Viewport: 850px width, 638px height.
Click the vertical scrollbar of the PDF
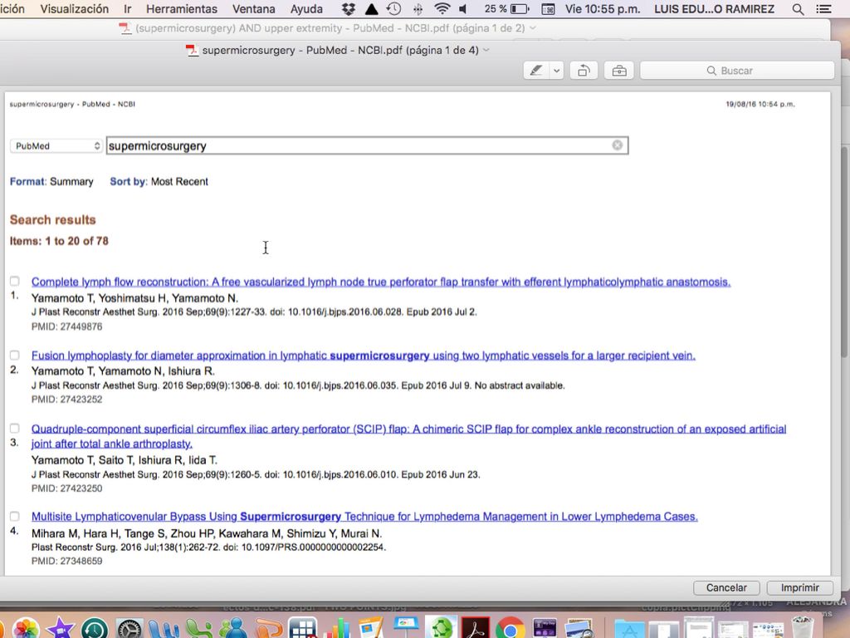[844, 252]
